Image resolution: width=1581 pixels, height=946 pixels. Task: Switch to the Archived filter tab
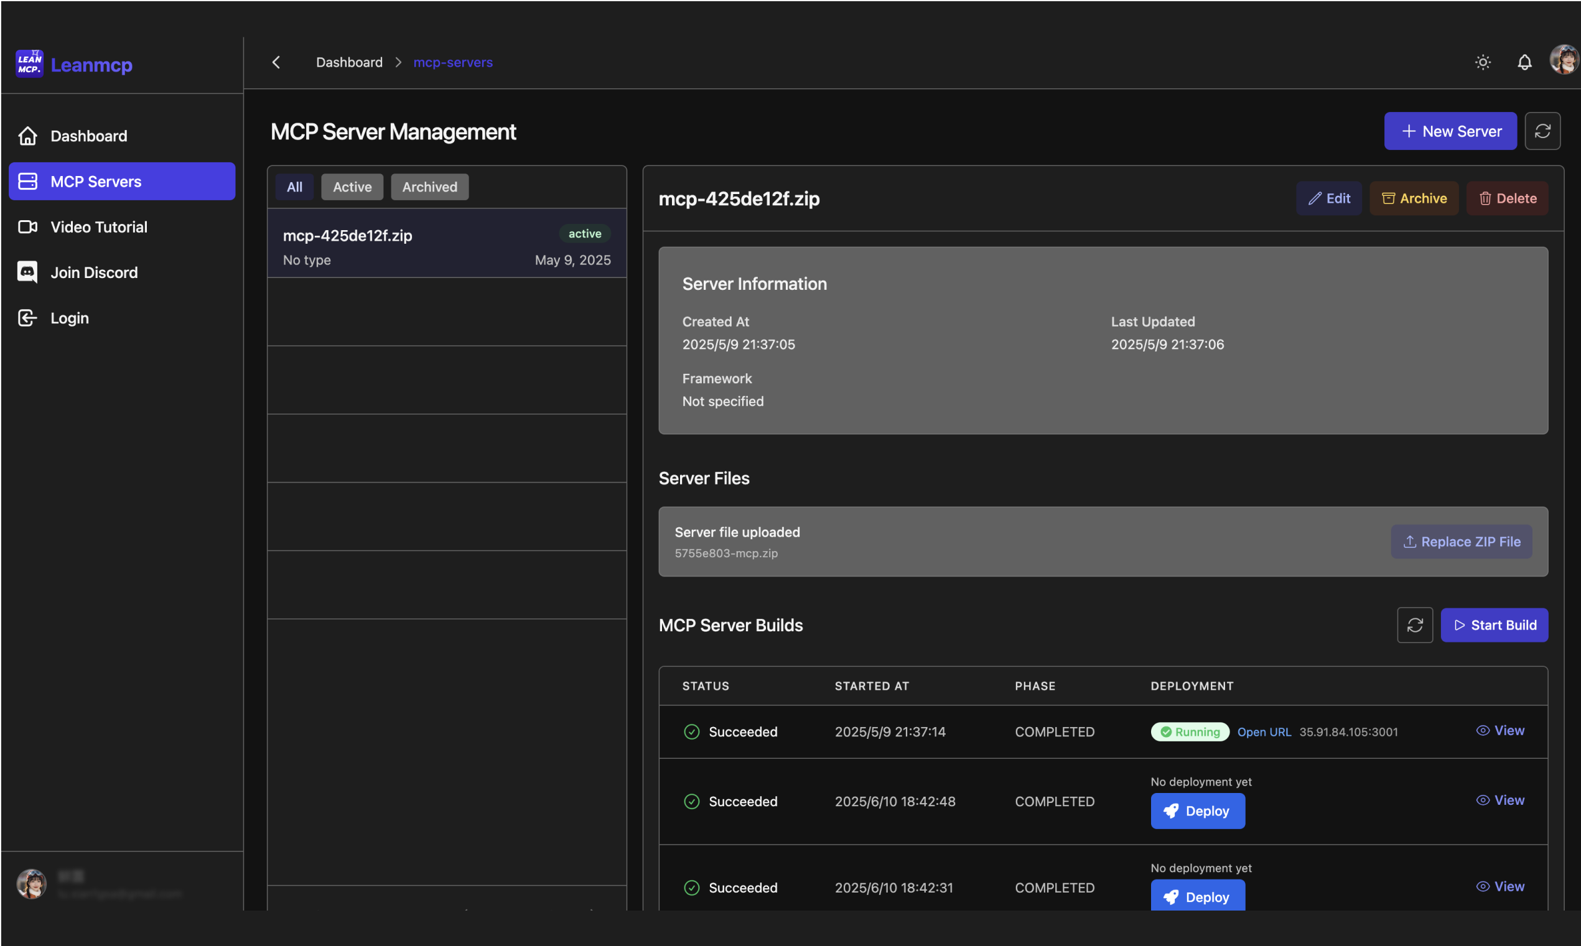point(429,187)
